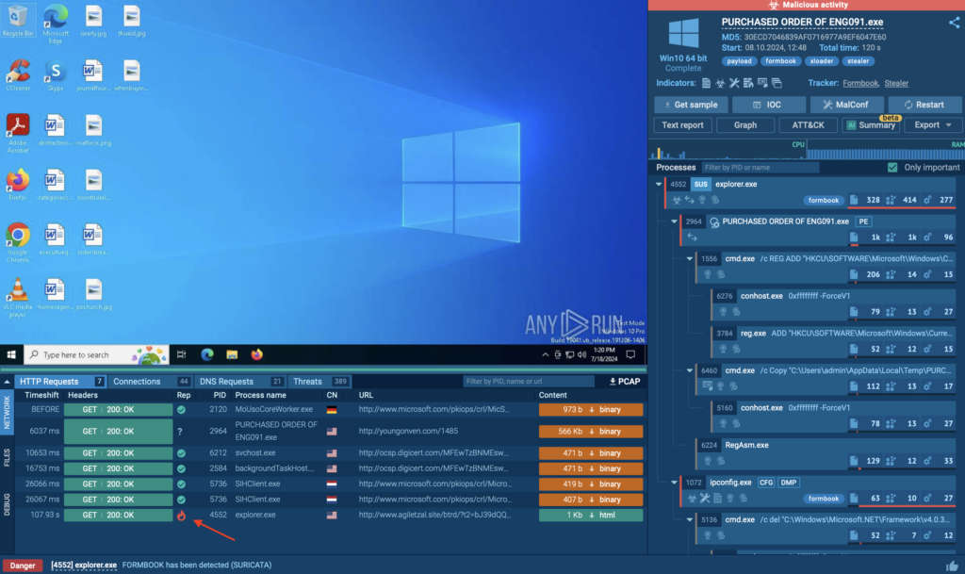Click the Type here to search box
The image size is (965, 574).
pos(96,355)
